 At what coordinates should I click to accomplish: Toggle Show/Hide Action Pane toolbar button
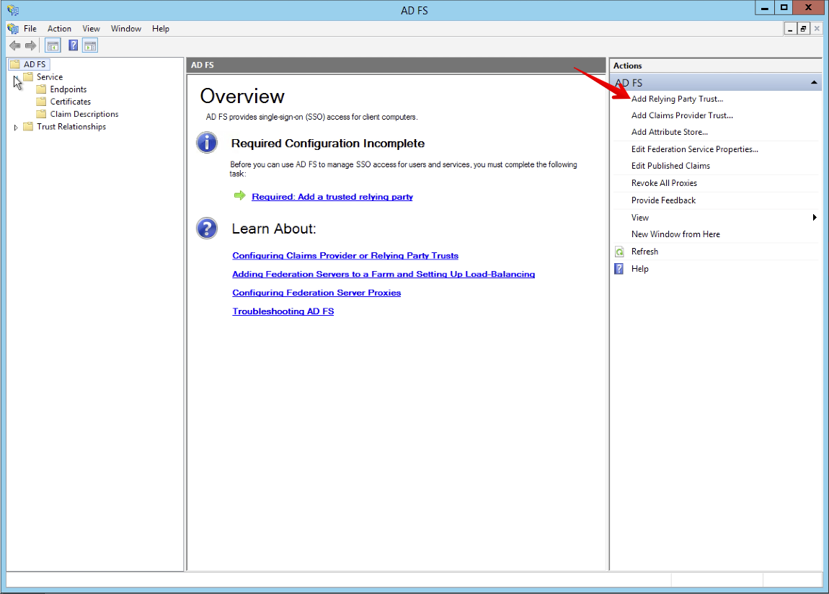click(90, 45)
